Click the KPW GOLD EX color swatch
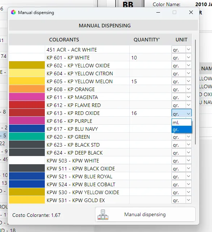This screenshot has height=232, width=212. (x=27, y=200)
